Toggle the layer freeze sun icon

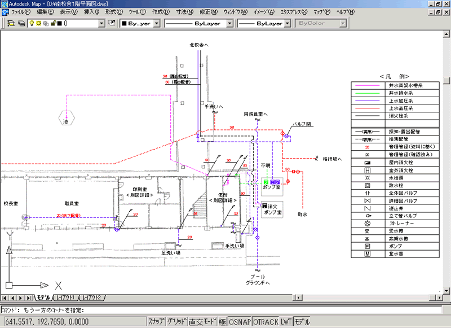point(38,23)
